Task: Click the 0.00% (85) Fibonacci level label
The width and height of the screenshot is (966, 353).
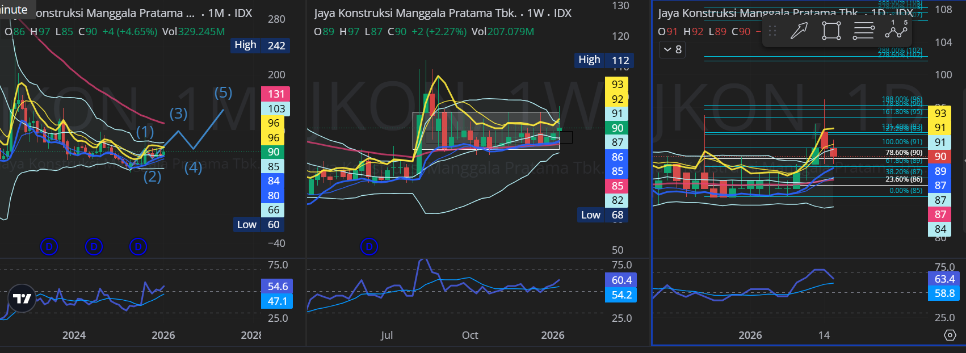Action: coord(906,191)
